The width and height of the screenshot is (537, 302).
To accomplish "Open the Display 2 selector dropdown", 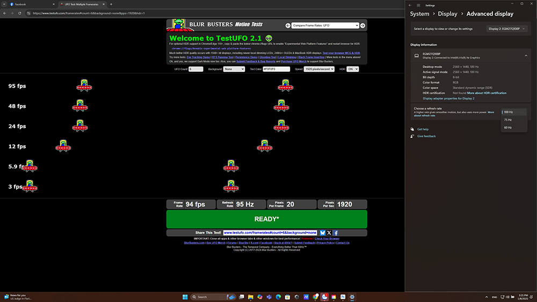I will [506, 29].
